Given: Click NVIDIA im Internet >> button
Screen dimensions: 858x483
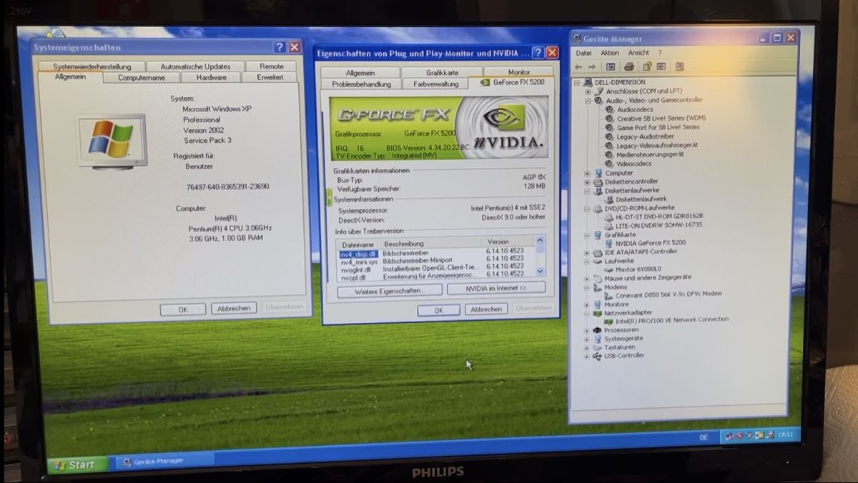Looking at the screenshot, I should tap(496, 288).
